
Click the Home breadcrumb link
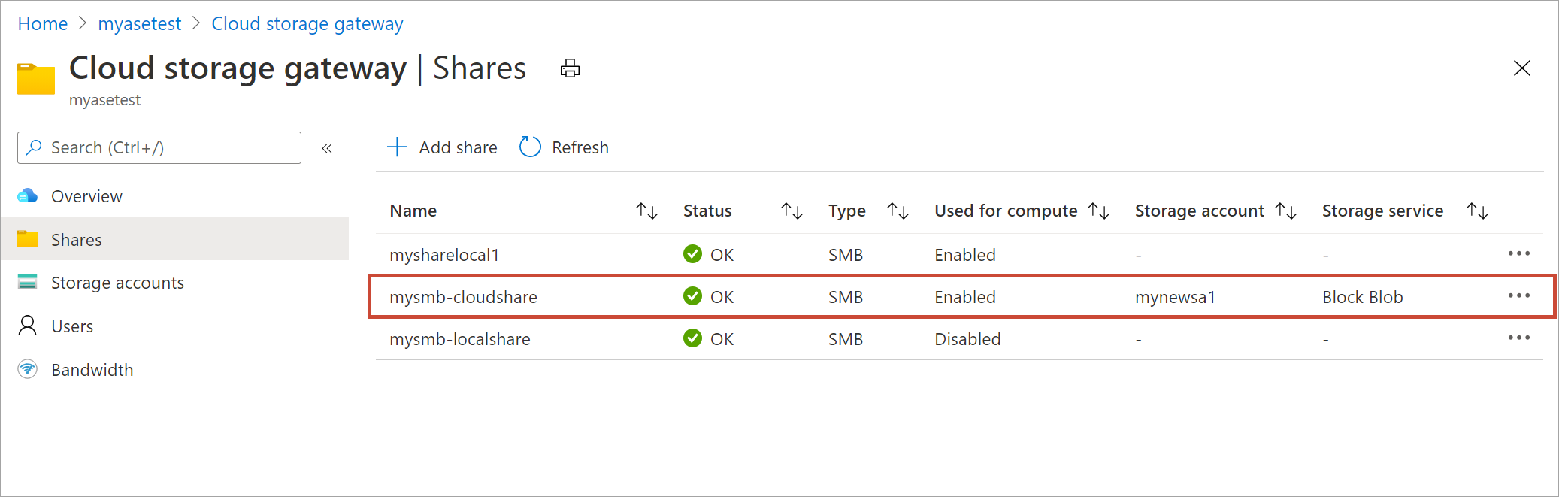coord(43,24)
